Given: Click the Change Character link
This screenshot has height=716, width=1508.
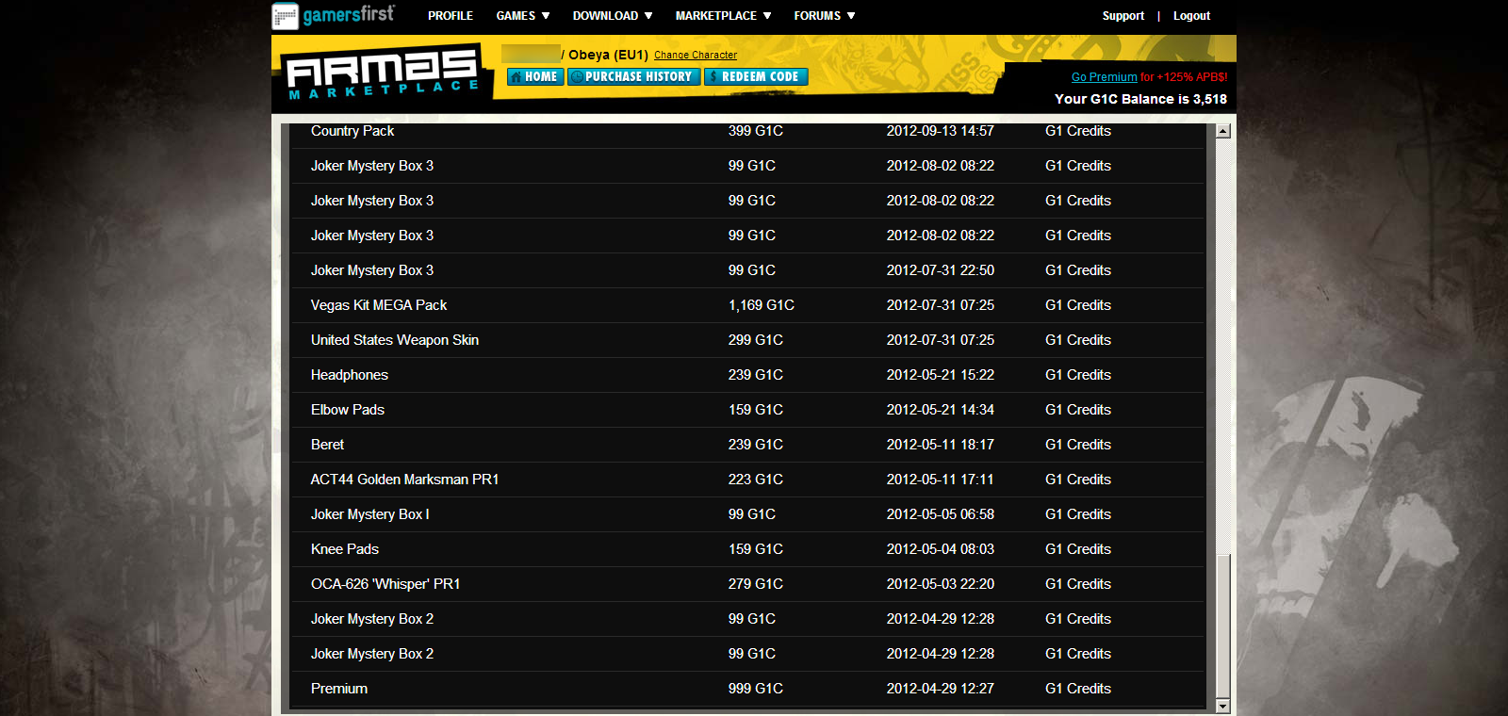Looking at the screenshot, I should pyautogui.click(x=696, y=56).
